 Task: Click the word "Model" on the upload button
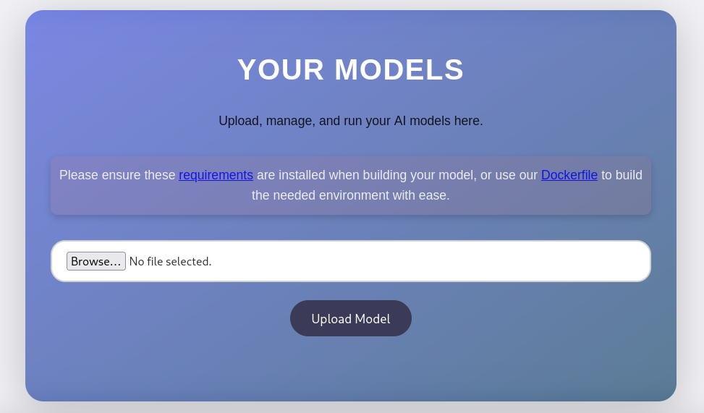371,319
